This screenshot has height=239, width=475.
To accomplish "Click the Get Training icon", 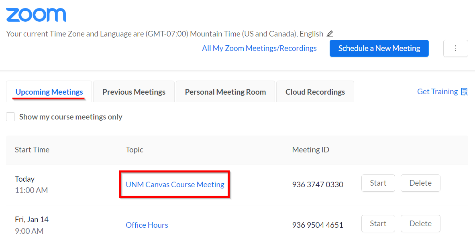I will 464,92.
